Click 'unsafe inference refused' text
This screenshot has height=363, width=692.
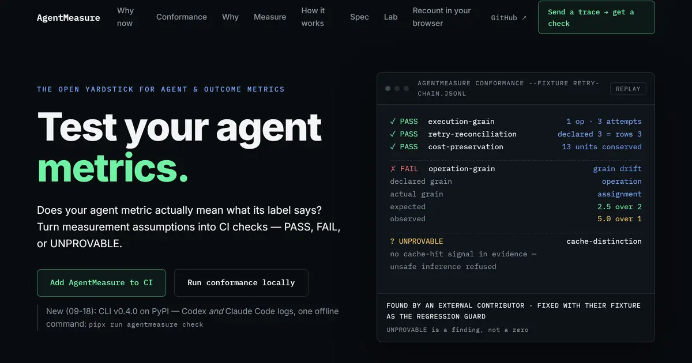443,267
